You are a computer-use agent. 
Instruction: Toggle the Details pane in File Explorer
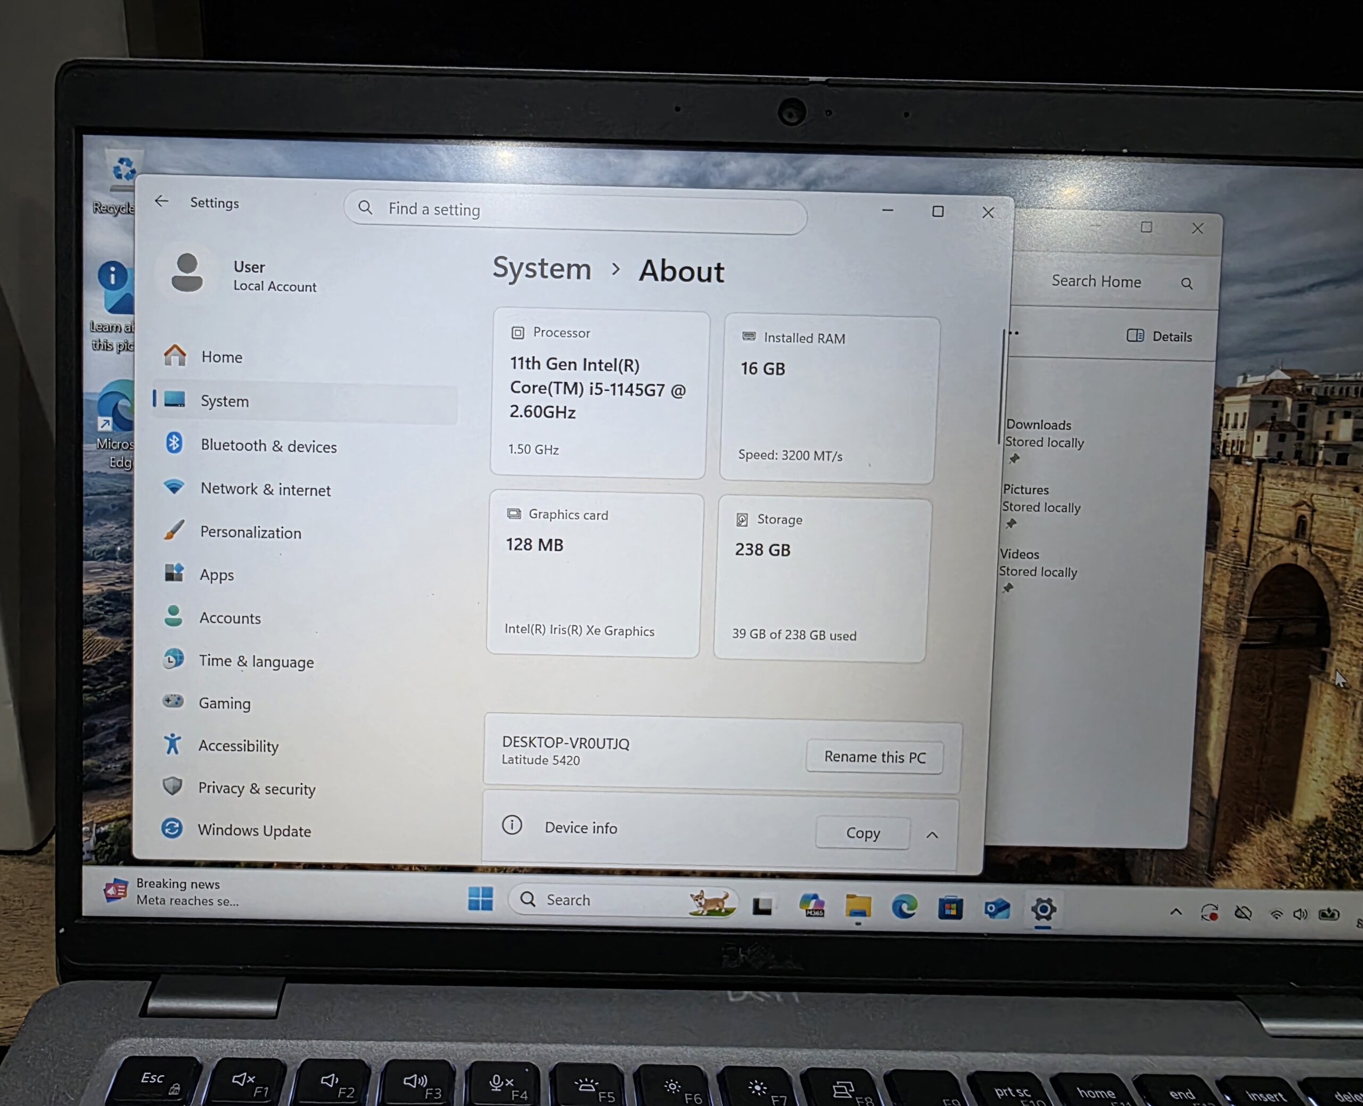click(1159, 337)
